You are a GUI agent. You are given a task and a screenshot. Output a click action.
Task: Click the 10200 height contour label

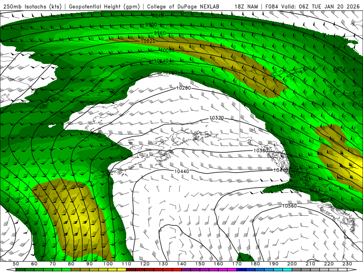(170, 73)
